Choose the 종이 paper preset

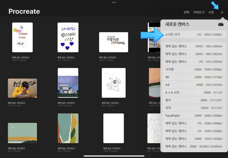click(x=194, y=100)
